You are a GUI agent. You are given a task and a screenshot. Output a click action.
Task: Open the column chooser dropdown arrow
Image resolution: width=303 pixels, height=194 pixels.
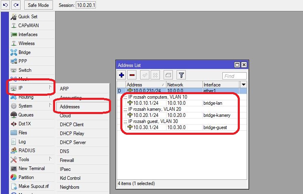243,84
